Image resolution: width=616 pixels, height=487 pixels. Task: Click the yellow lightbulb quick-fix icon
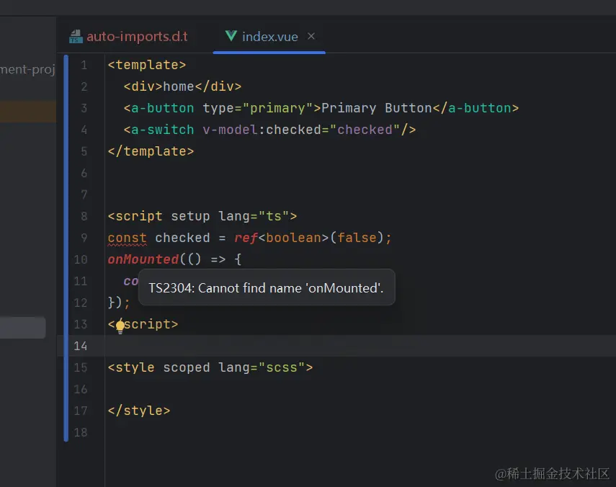pyautogui.click(x=120, y=326)
